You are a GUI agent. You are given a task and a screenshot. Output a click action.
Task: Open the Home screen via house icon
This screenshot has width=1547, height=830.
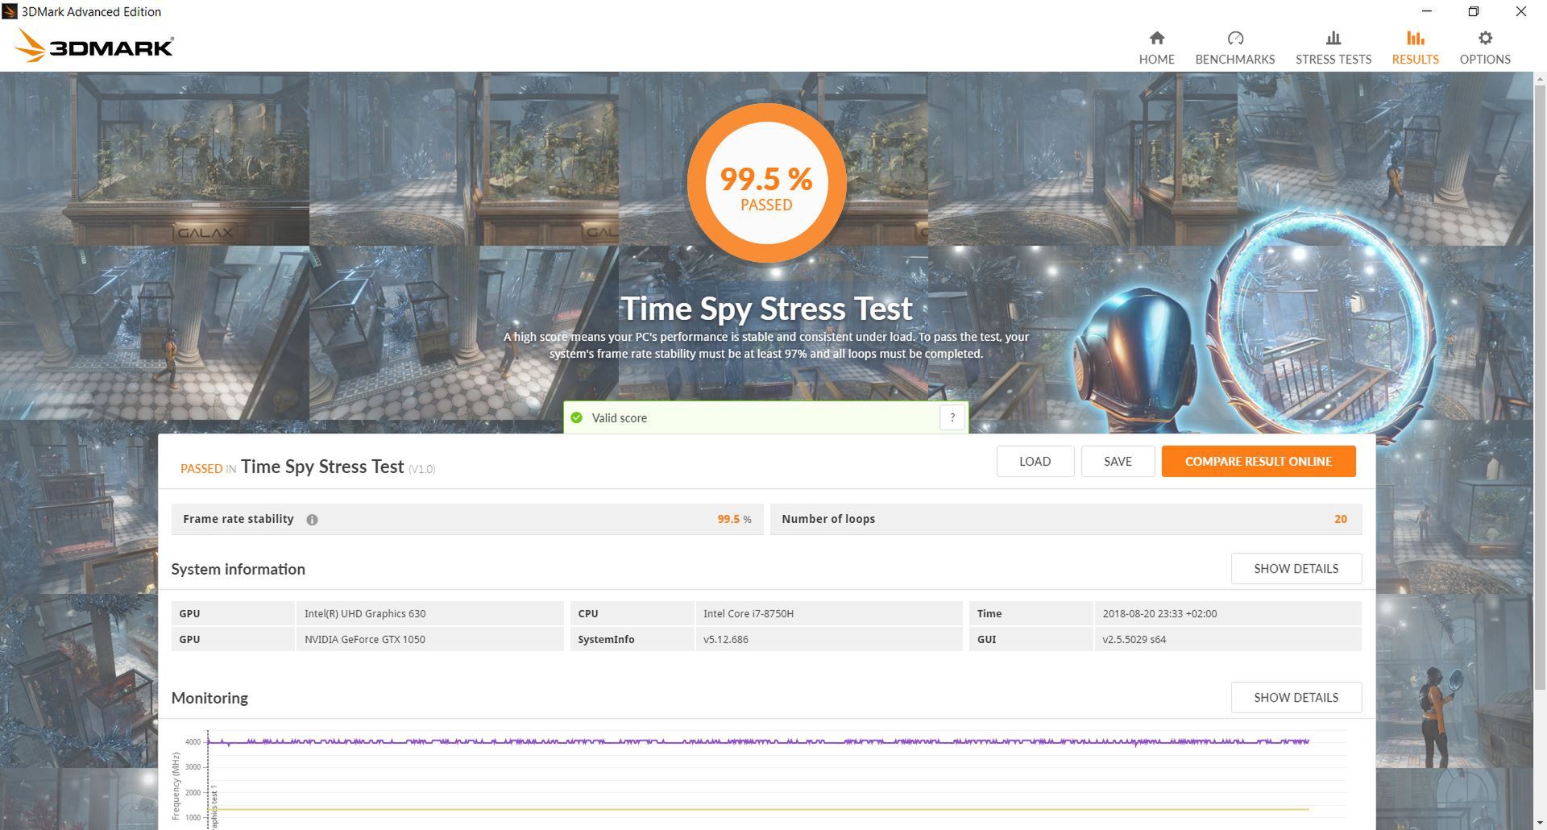pyautogui.click(x=1156, y=44)
